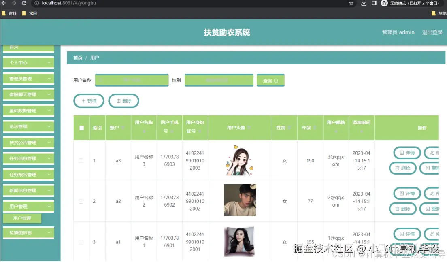Open the 性别 select dropdown filter
Viewport: 447px width, 262px height.
[219, 80]
